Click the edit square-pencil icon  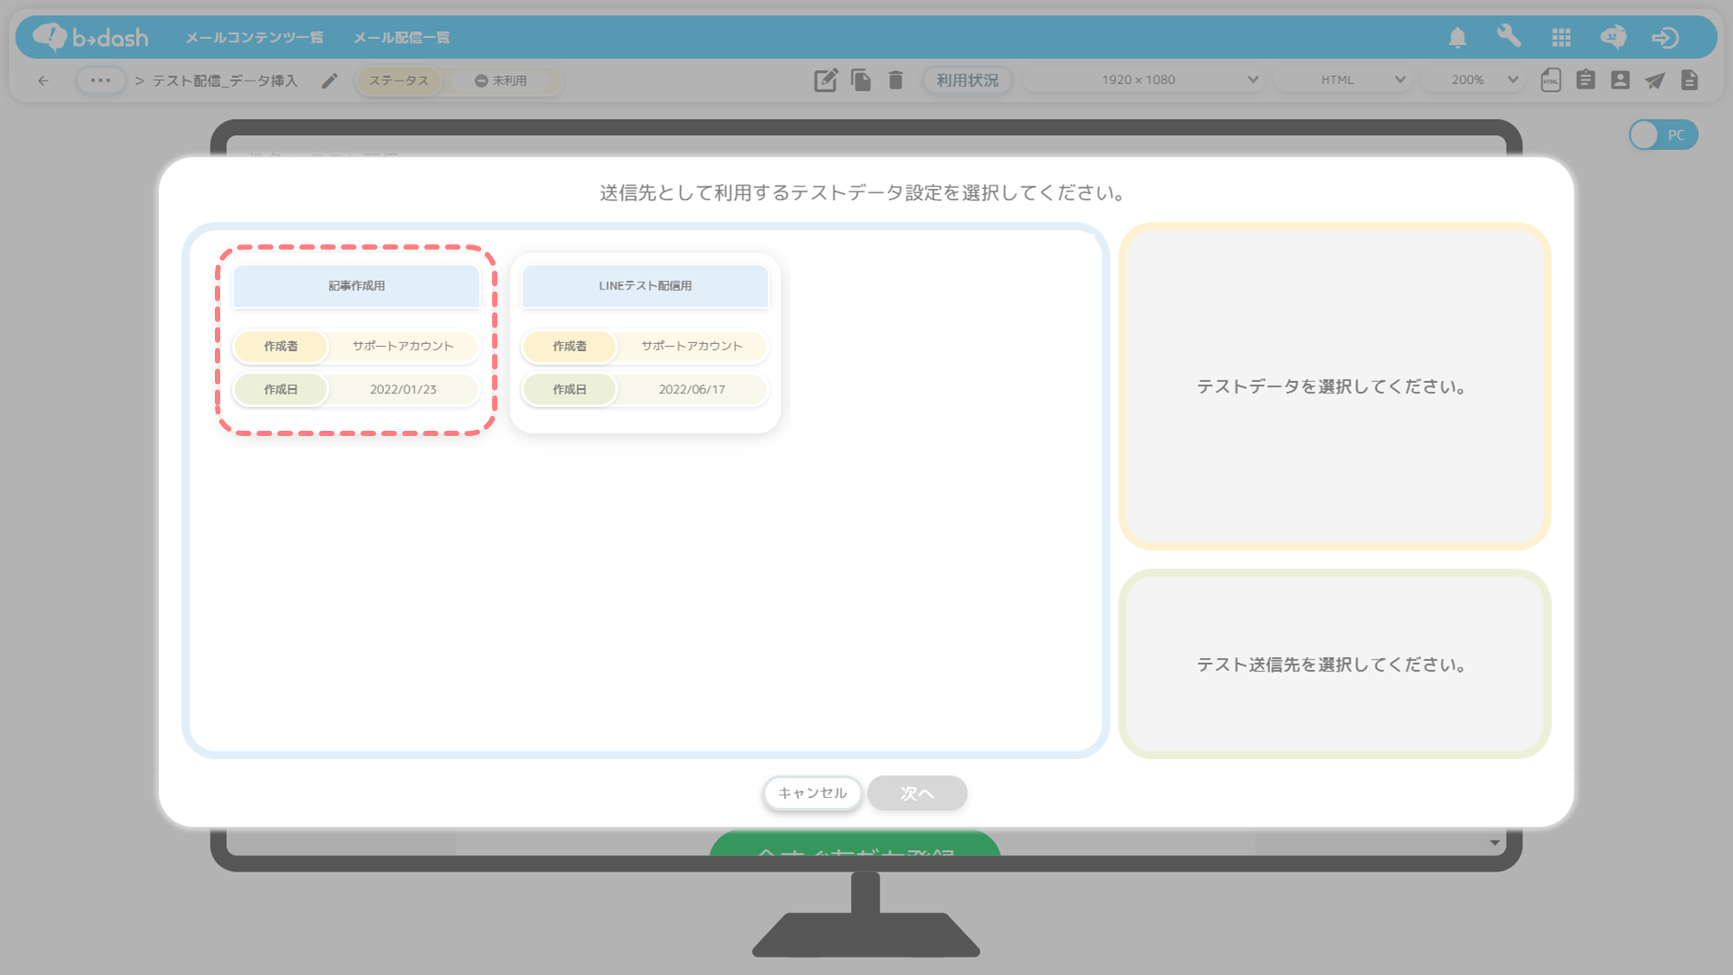(825, 80)
